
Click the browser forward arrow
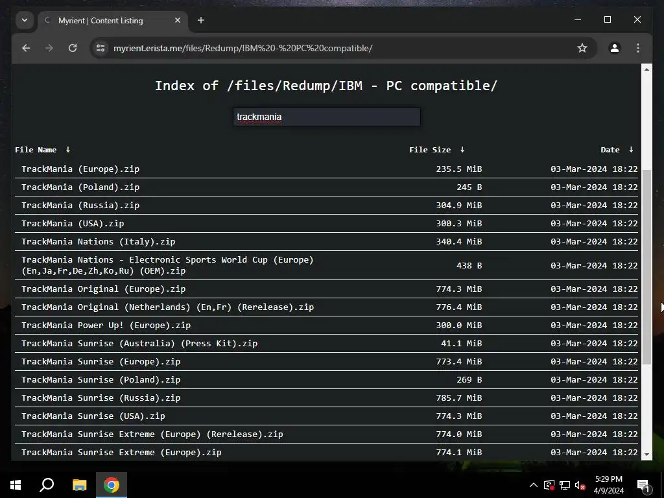click(x=49, y=48)
